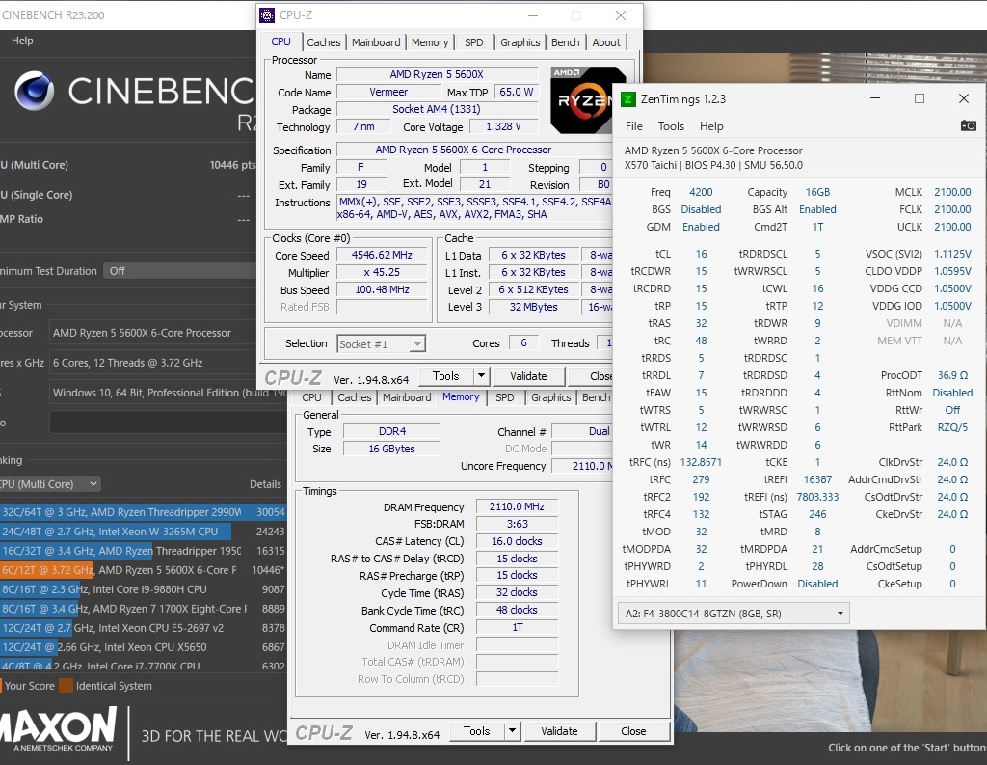Open the File menu in ZenTimings

633,126
